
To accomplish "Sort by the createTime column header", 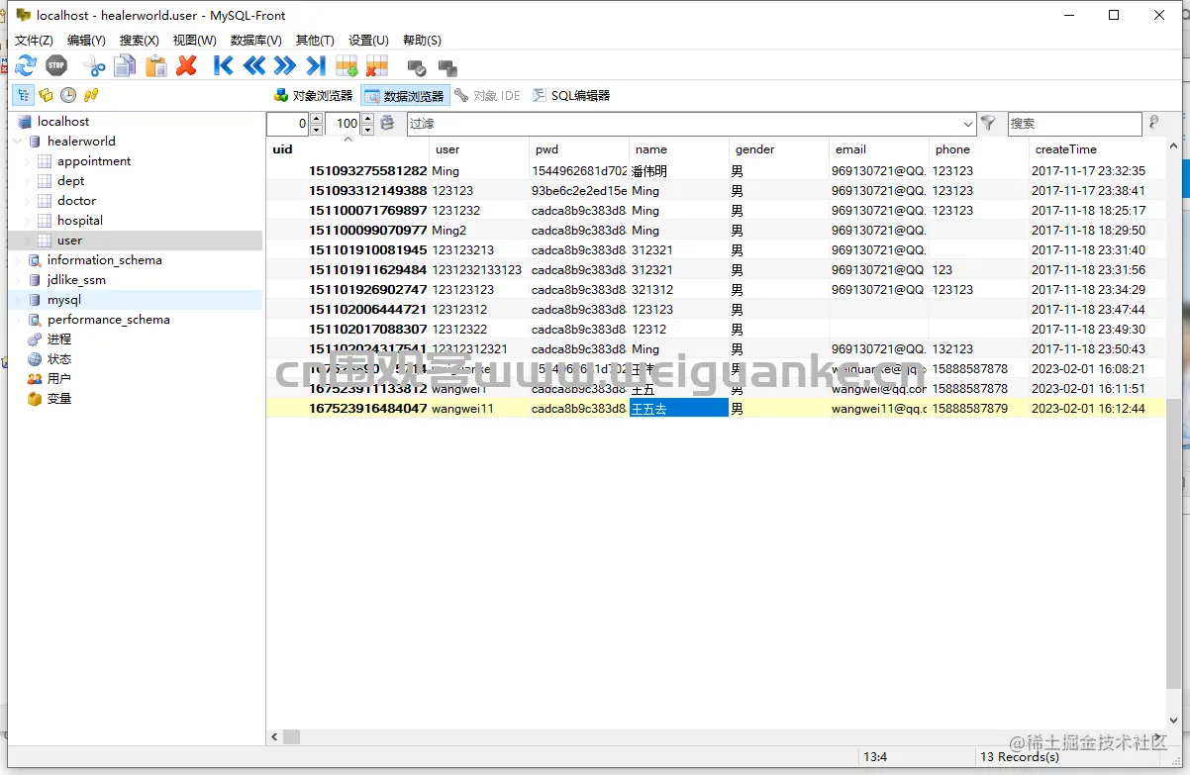I will 1096,149.
